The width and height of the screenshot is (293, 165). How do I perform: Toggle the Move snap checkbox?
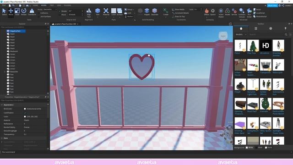click(60, 15)
